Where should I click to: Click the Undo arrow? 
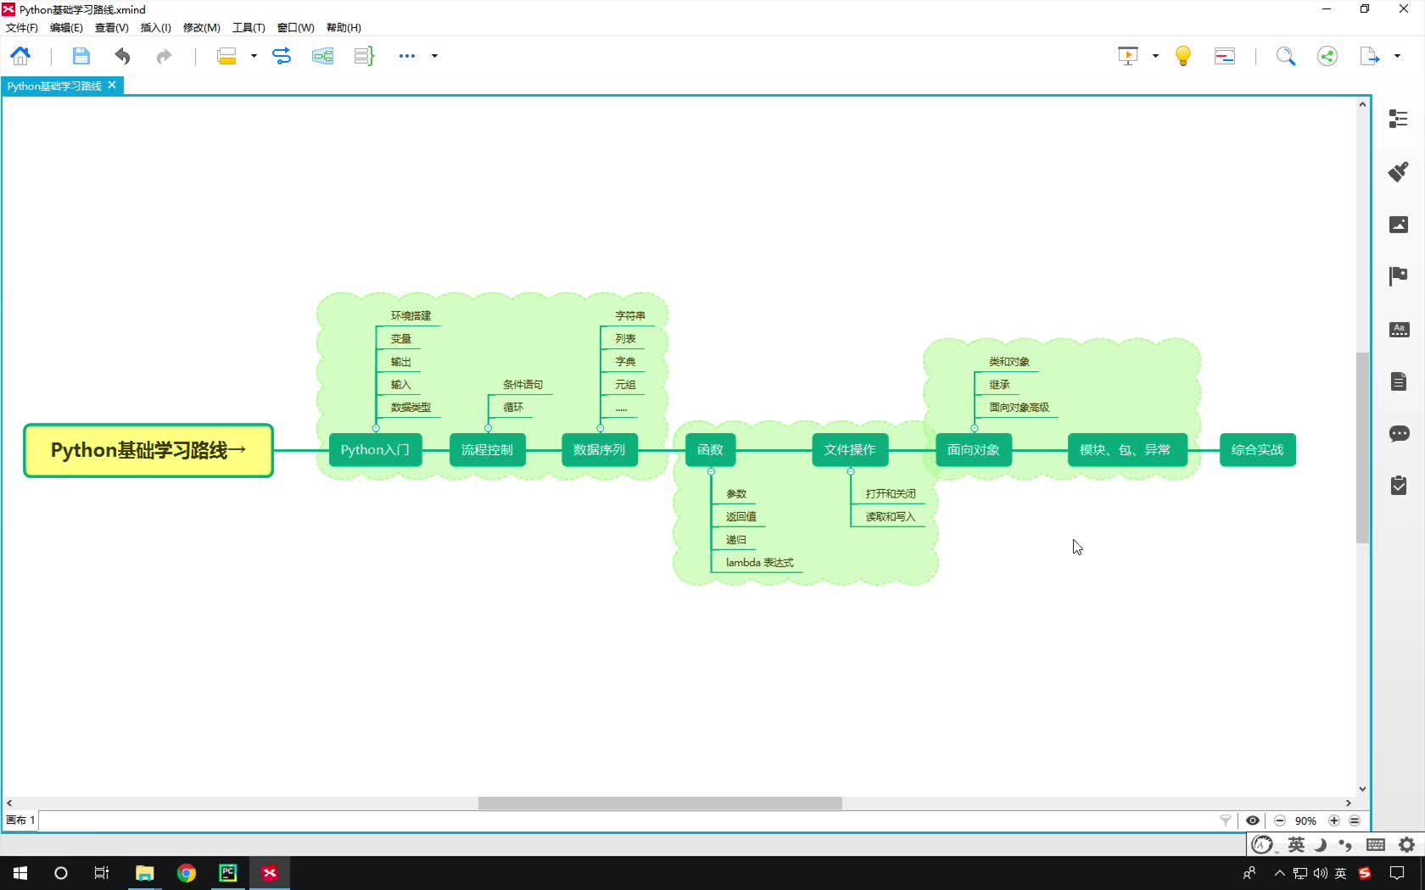point(122,56)
